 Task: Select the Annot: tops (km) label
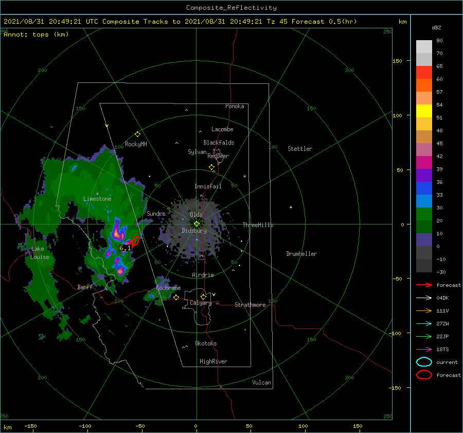click(x=36, y=34)
